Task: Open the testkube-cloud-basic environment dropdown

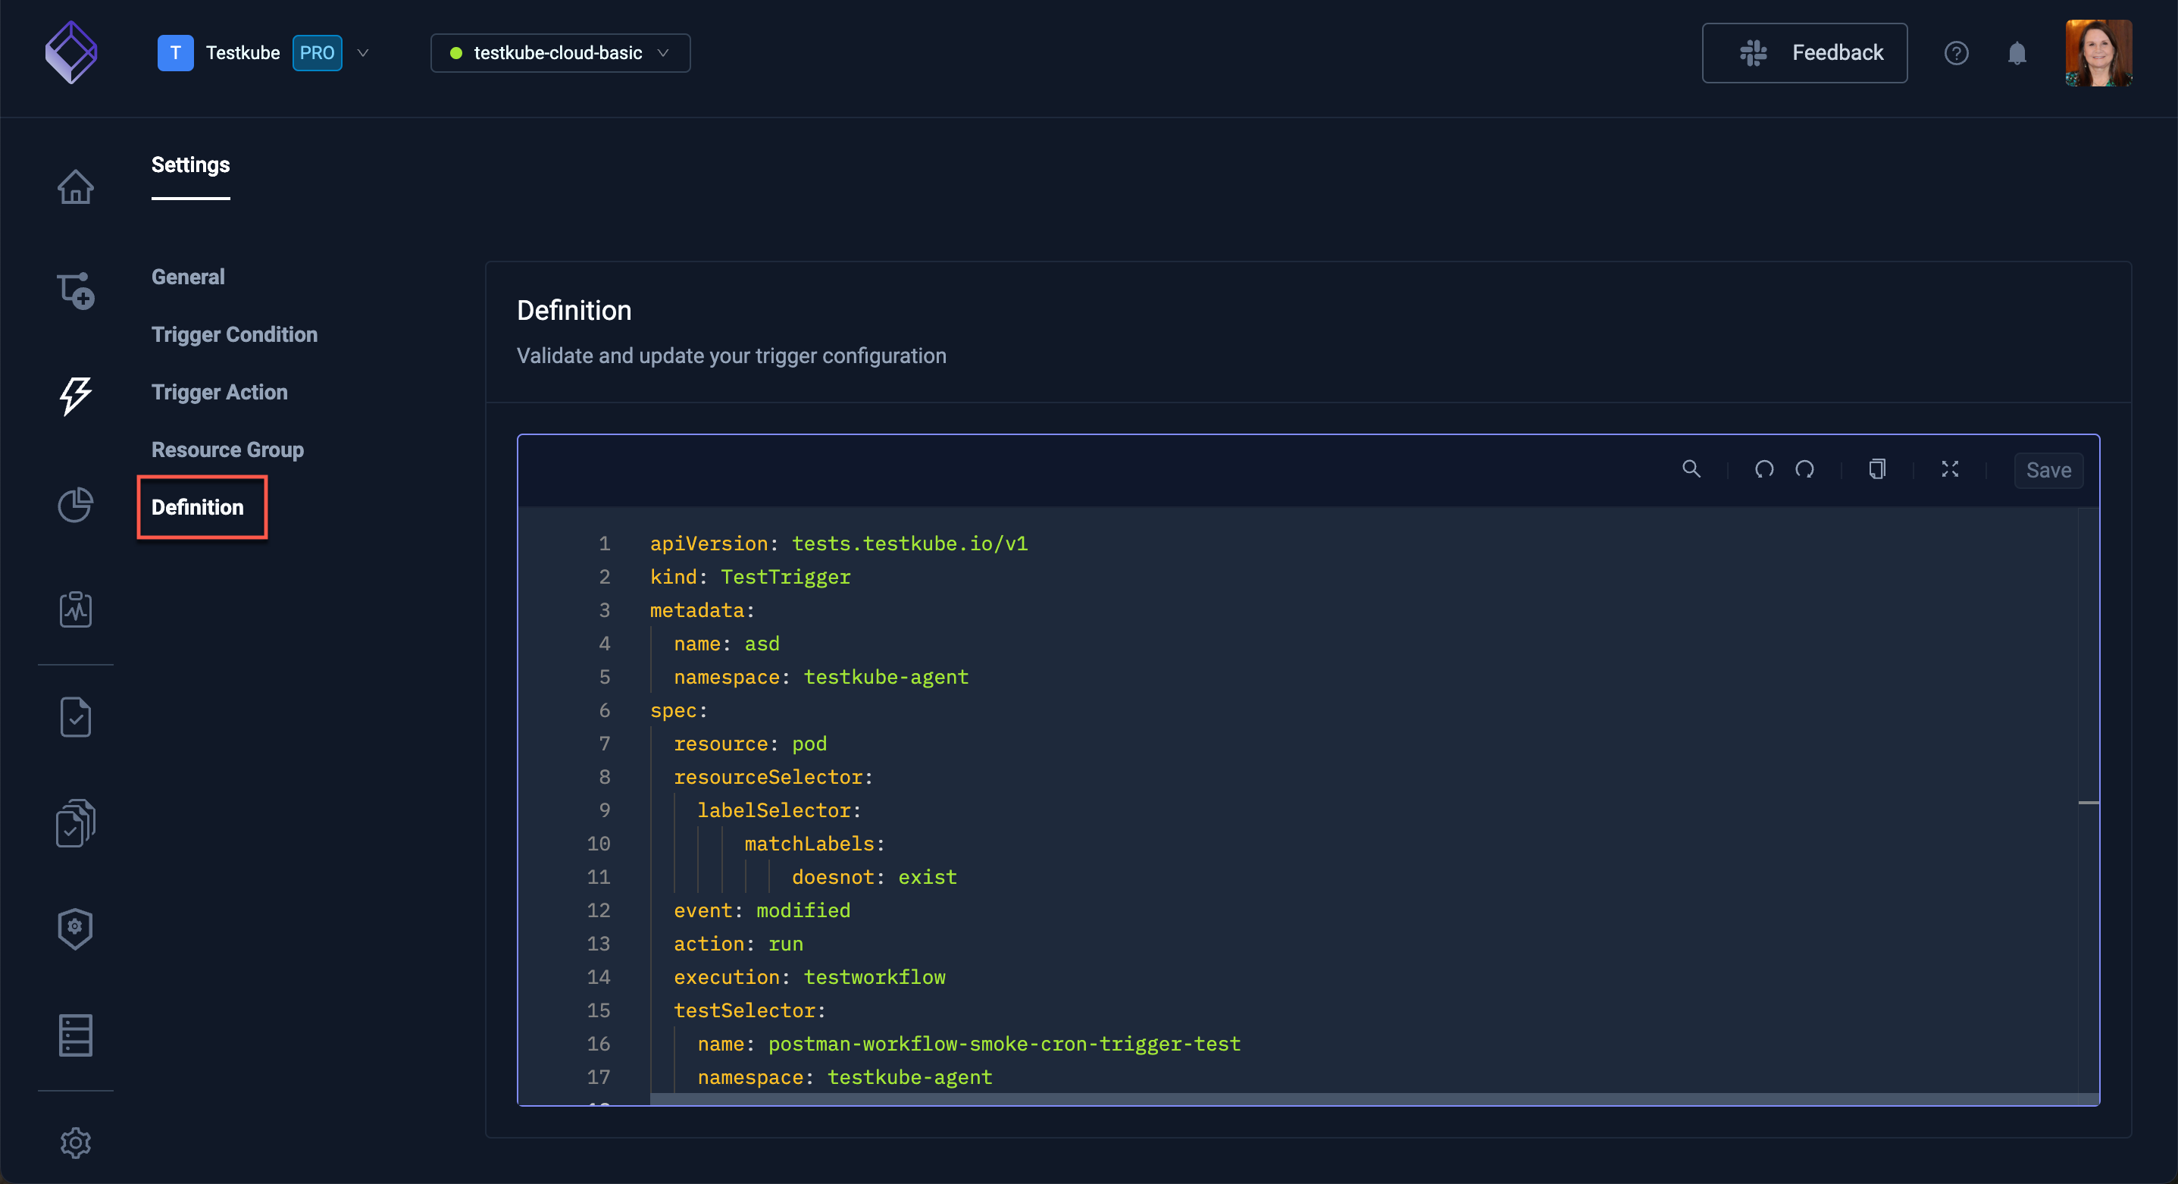Action: [560, 53]
